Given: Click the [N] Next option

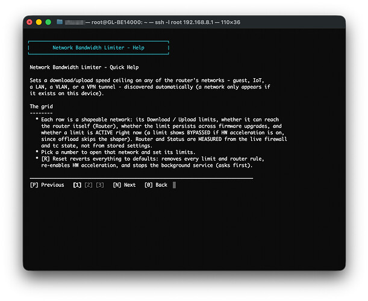Looking at the screenshot, I should [x=125, y=185].
